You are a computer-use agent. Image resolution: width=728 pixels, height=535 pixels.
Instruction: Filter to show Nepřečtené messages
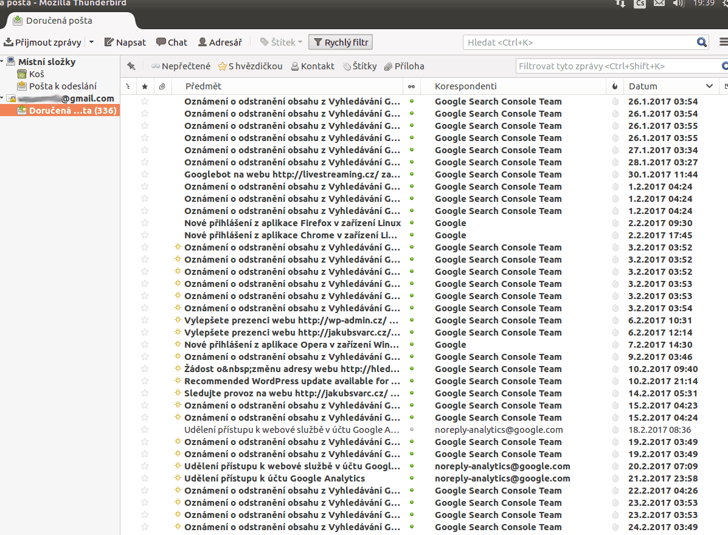tap(181, 66)
